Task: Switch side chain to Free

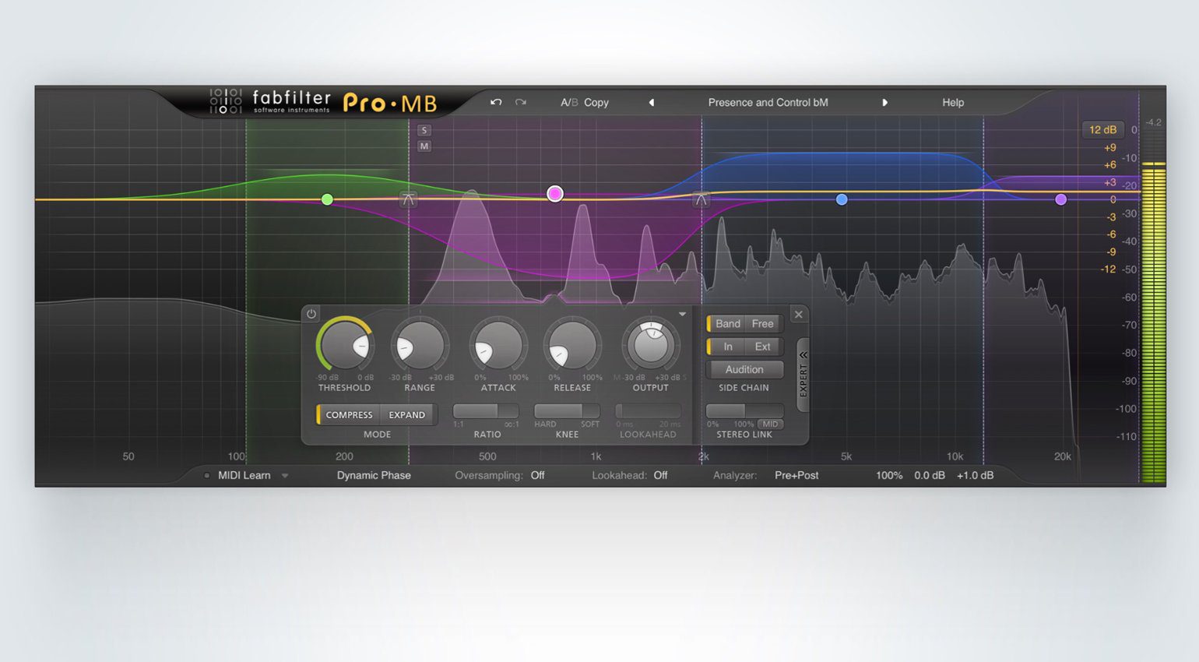Action: click(x=762, y=323)
